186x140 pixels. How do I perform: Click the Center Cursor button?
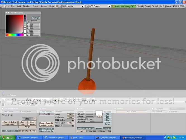click(47, 125)
